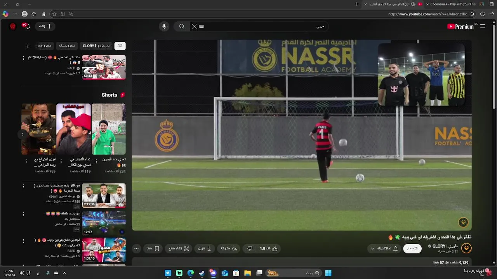Open more video actions ellipsis
This screenshot has width=497, height=279.
136,248
